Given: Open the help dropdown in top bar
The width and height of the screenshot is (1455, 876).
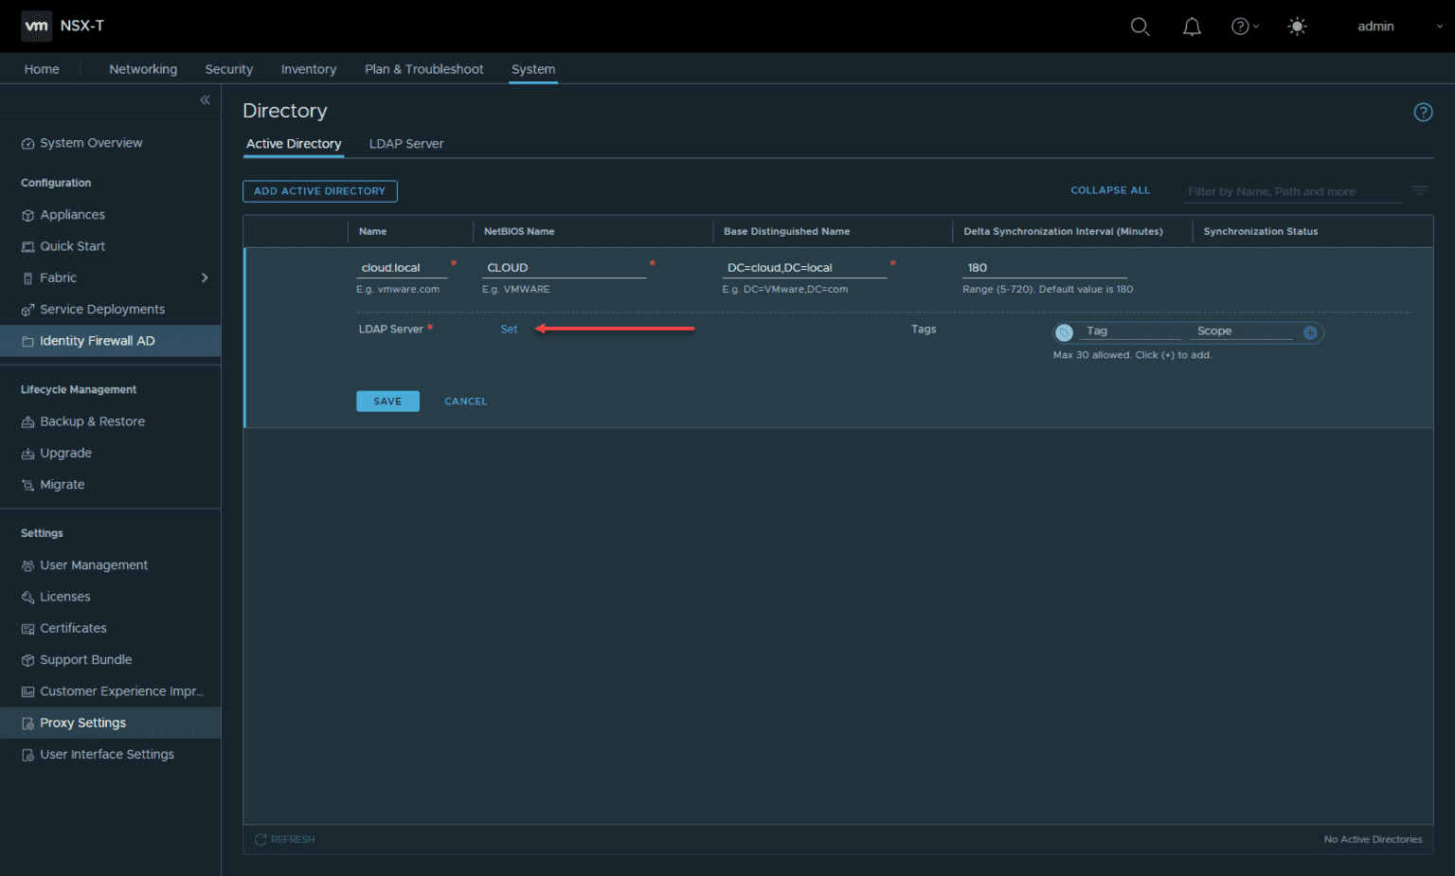Looking at the screenshot, I should (x=1243, y=26).
